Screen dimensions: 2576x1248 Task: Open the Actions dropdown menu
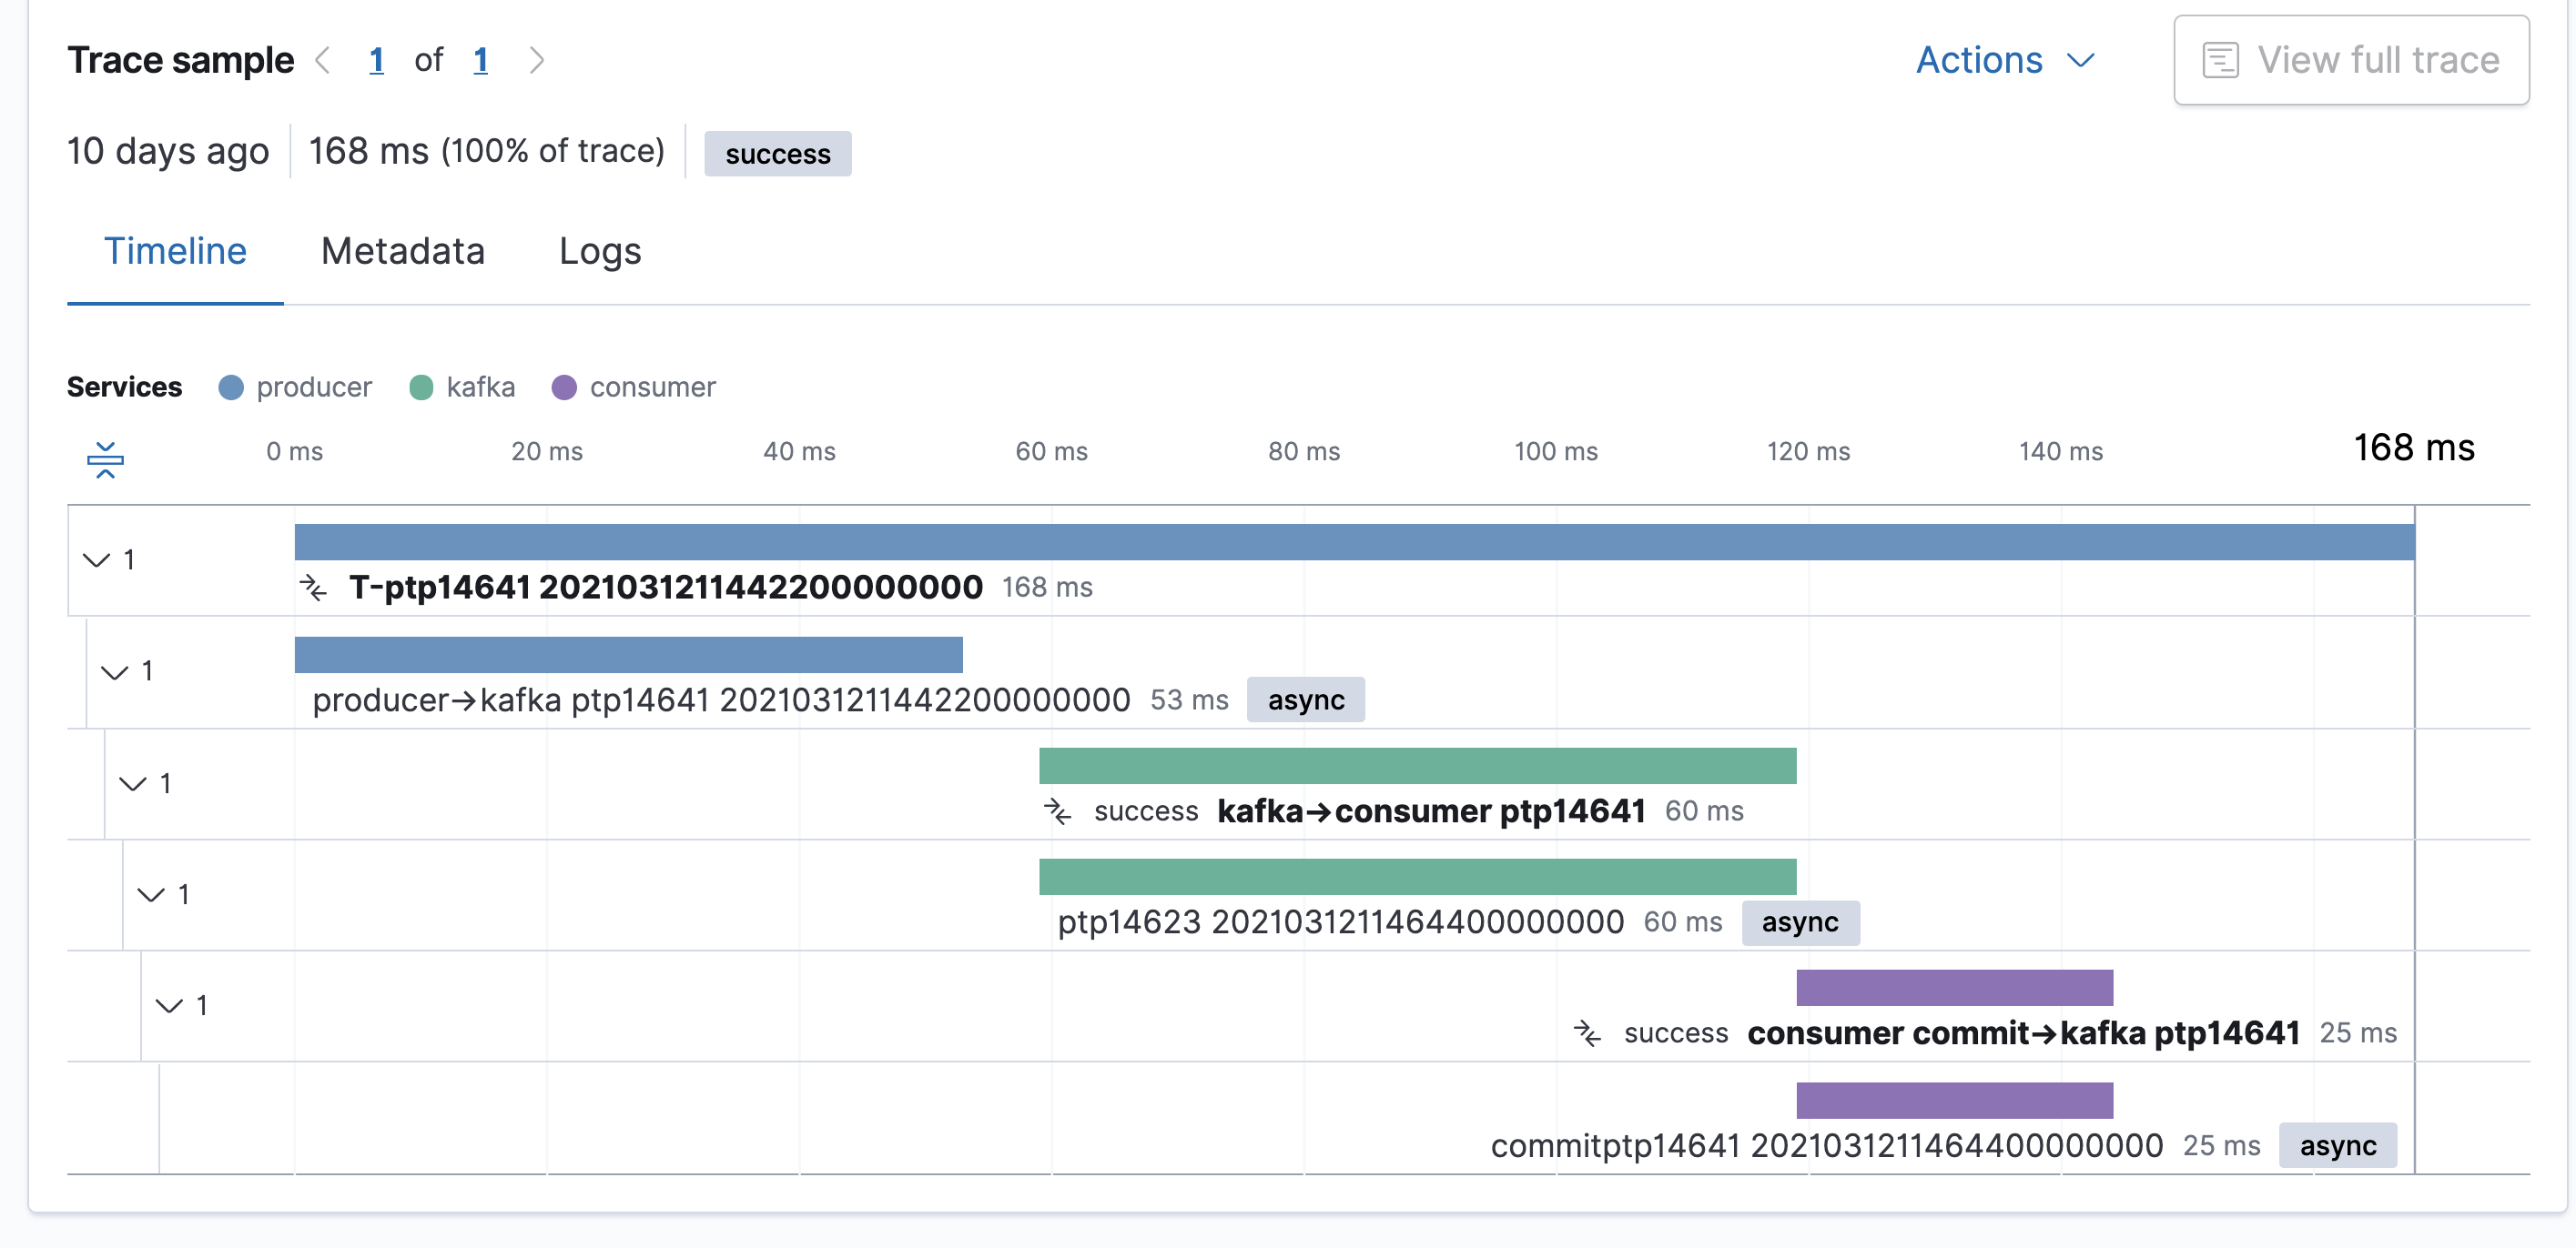tap(2004, 61)
